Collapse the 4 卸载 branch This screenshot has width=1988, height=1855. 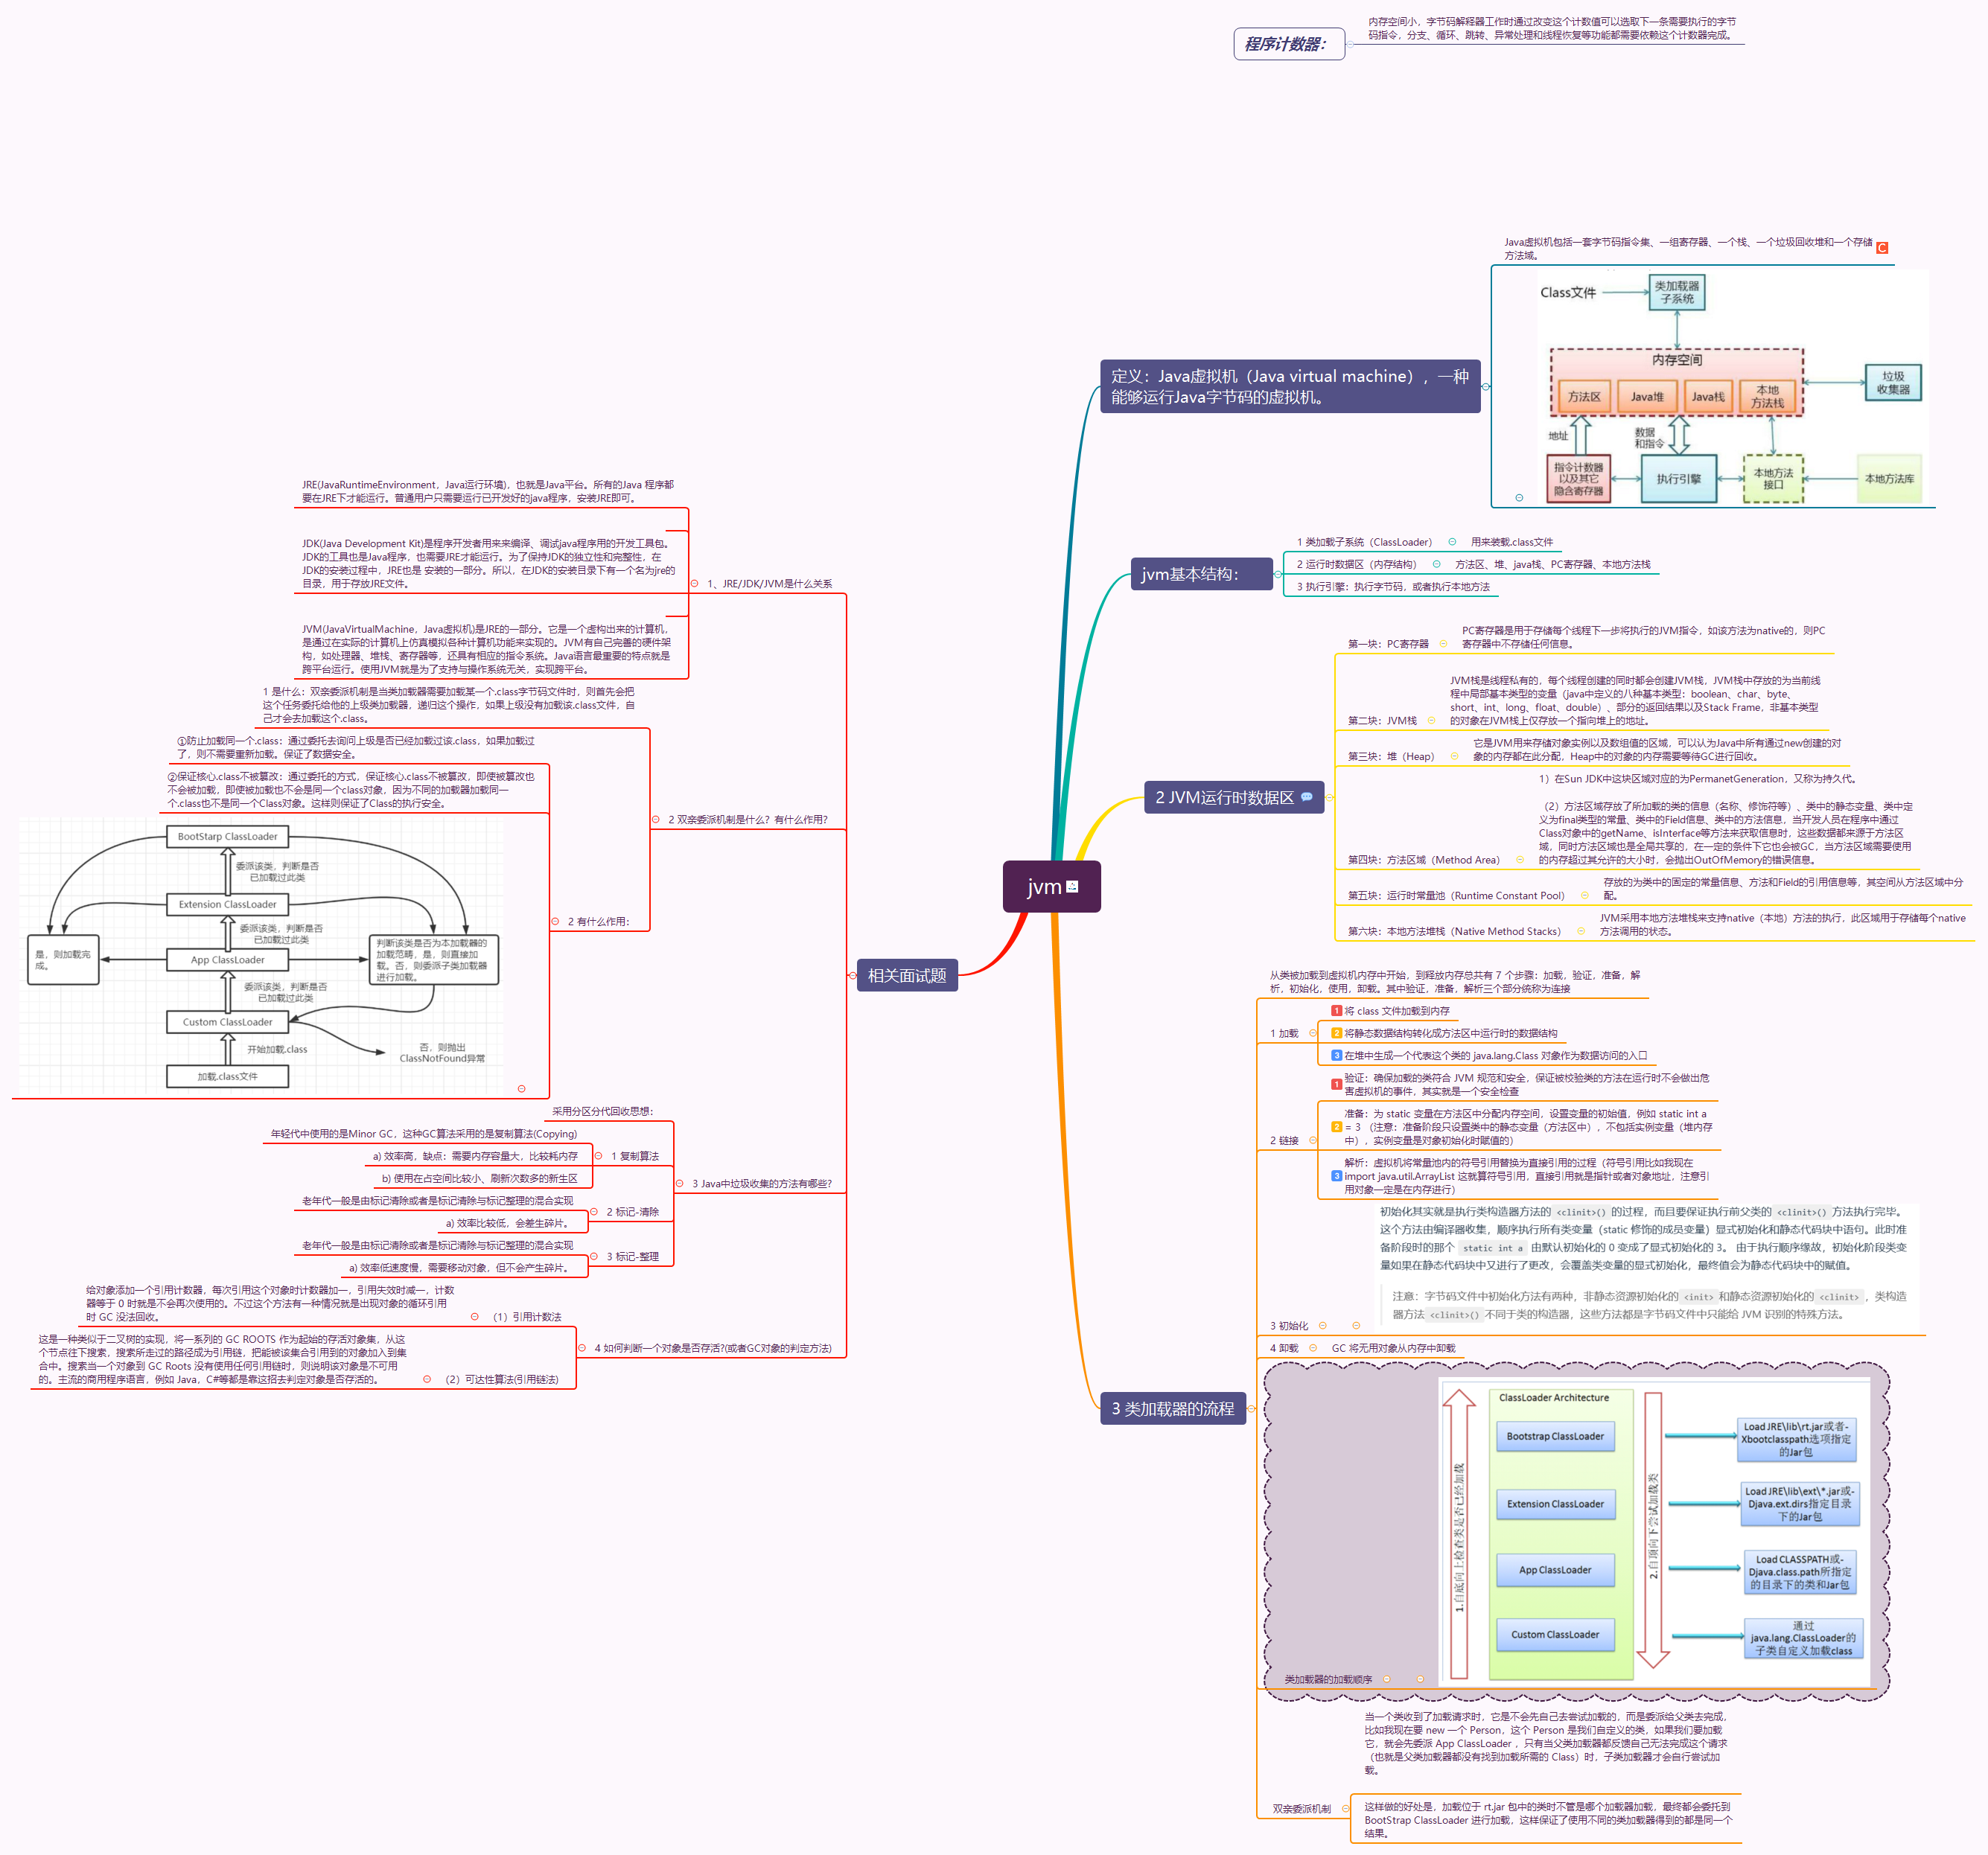(1313, 1348)
